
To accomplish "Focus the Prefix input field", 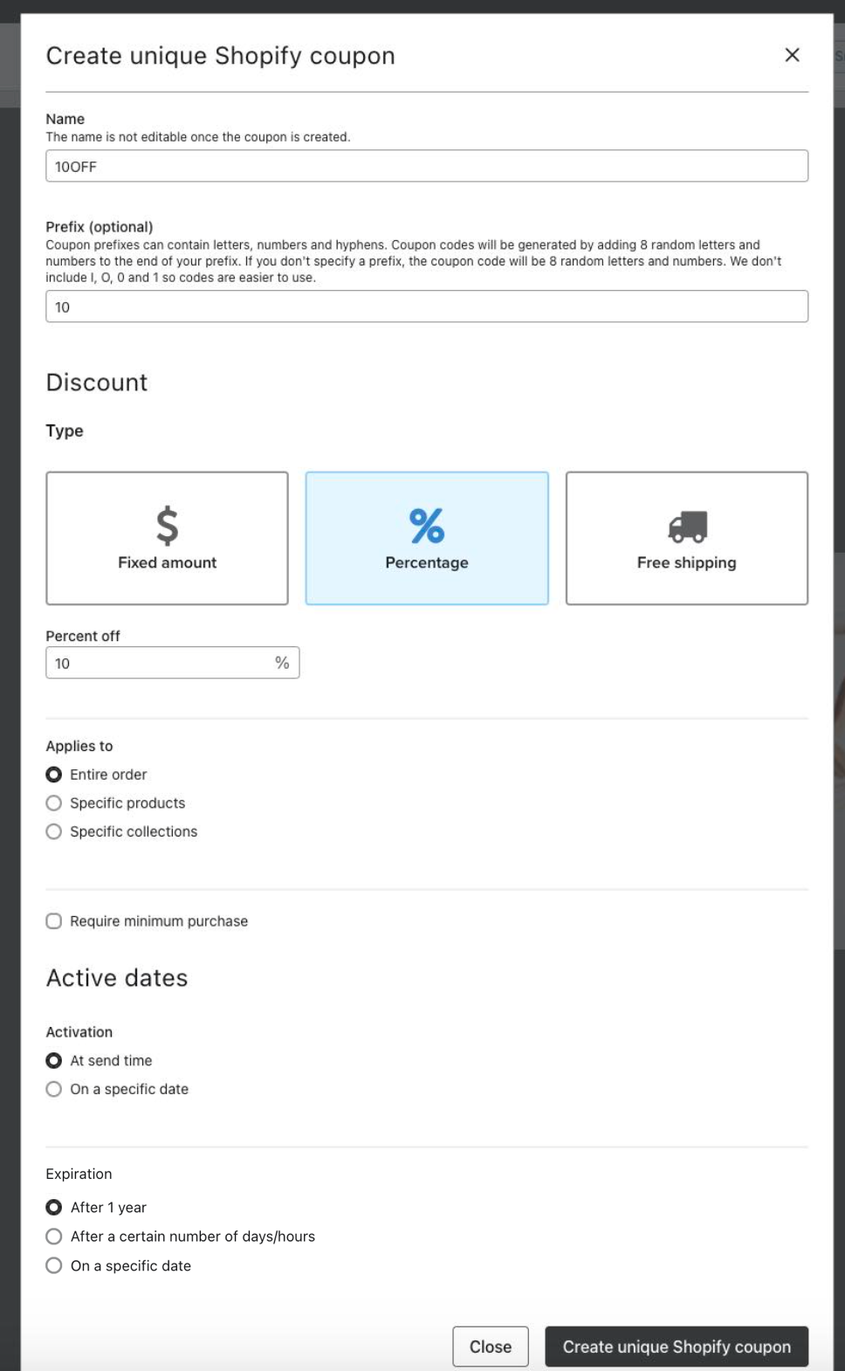I will coord(426,307).
